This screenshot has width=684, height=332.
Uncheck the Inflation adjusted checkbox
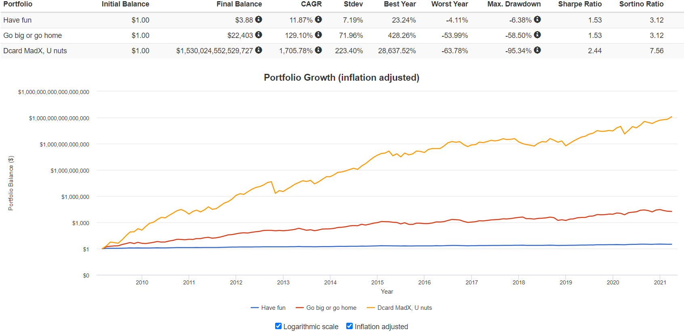[x=349, y=326]
